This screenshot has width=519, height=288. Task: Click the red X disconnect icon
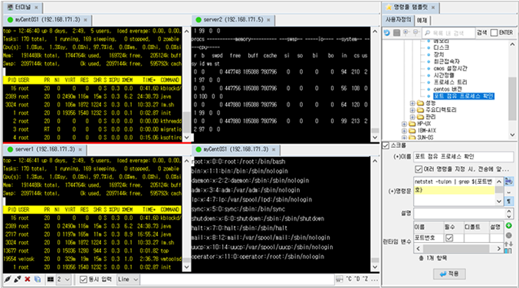(28, 280)
